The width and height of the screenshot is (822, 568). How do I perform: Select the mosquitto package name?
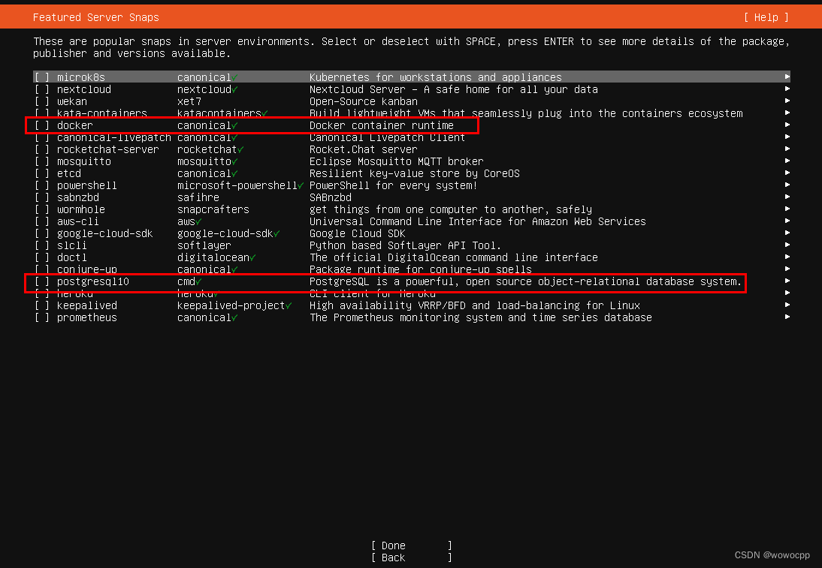tap(84, 162)
